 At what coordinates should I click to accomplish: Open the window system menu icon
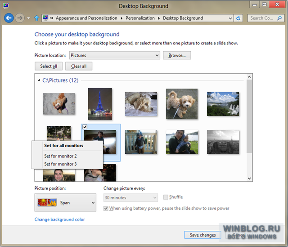tap(5, 5)
